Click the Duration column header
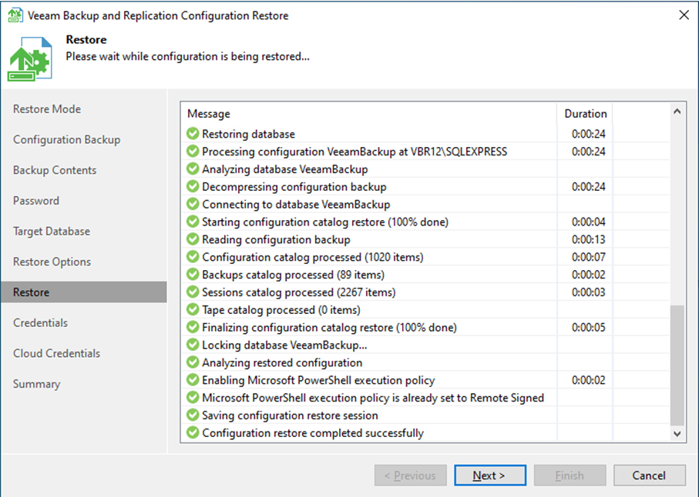This screenshot has width=699, height=497. pos(585,114)
